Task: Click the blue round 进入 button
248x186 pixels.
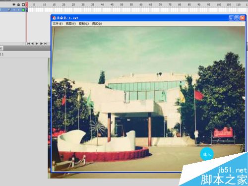Action: click(207, 154)
